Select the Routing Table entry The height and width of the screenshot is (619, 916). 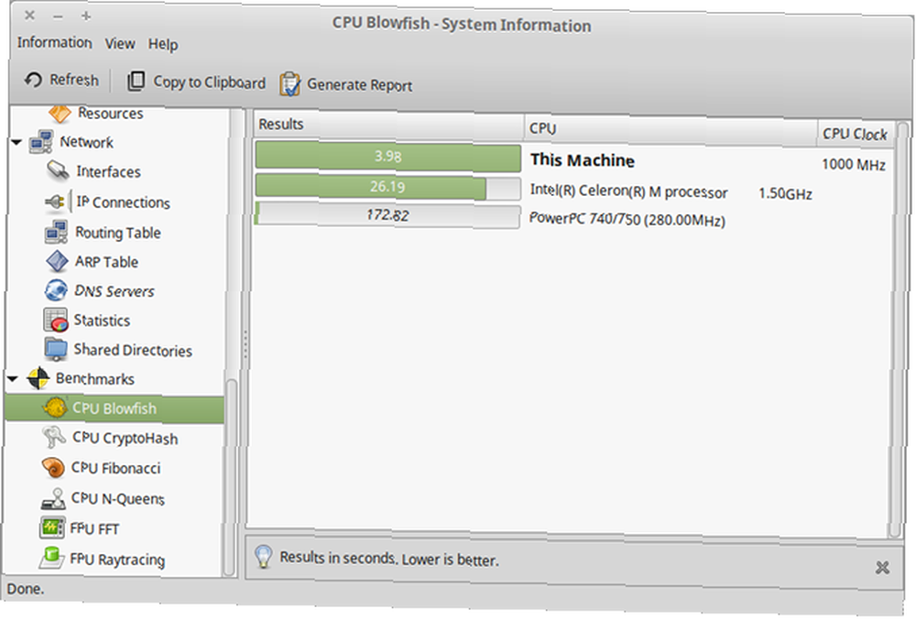coord(118,233)
